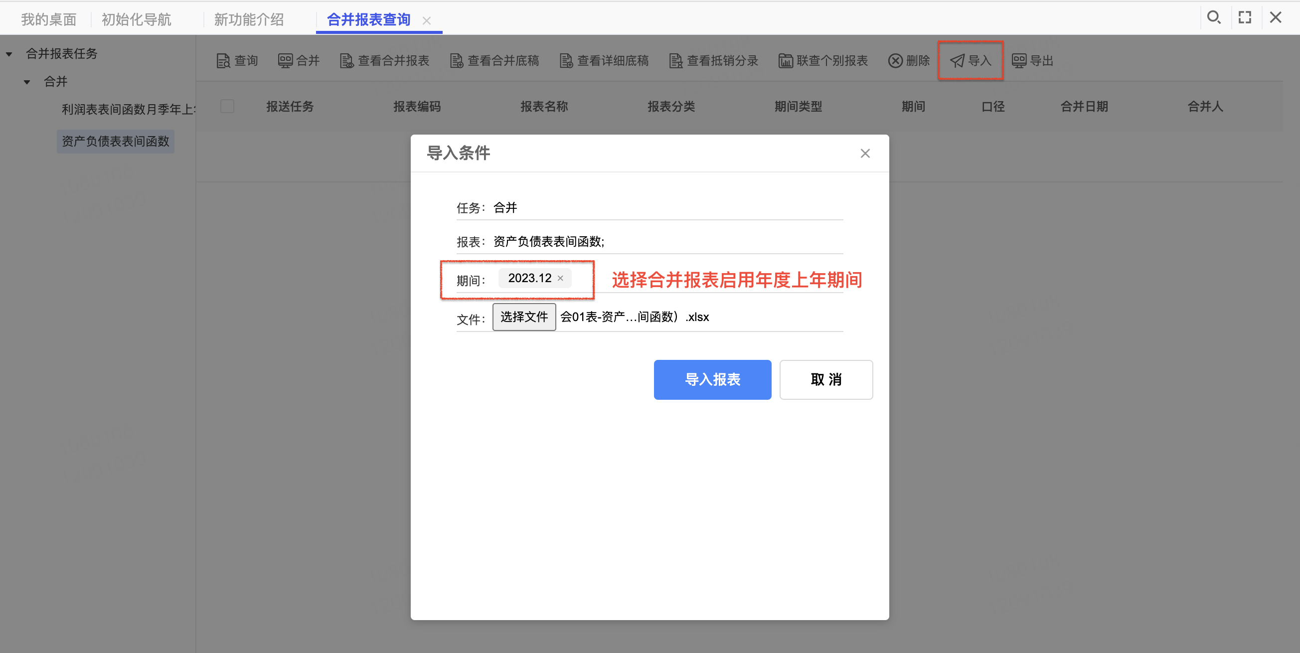Screen dimensions: 1300x653
Task: Close the 合并报表查询 tab
Action: 426,21
